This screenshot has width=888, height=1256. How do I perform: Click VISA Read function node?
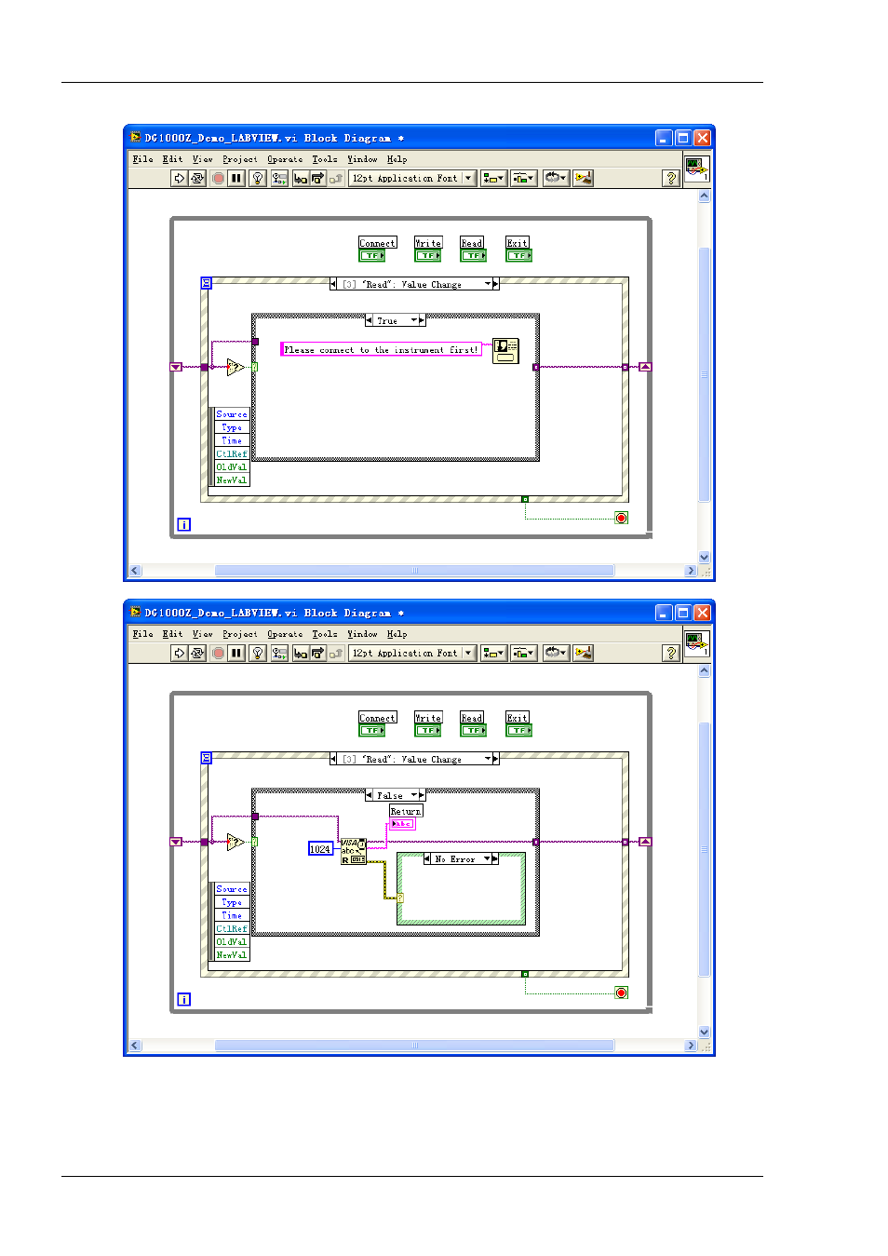353,851
